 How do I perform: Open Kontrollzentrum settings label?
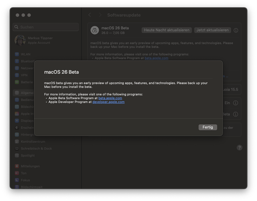[33, 141]
